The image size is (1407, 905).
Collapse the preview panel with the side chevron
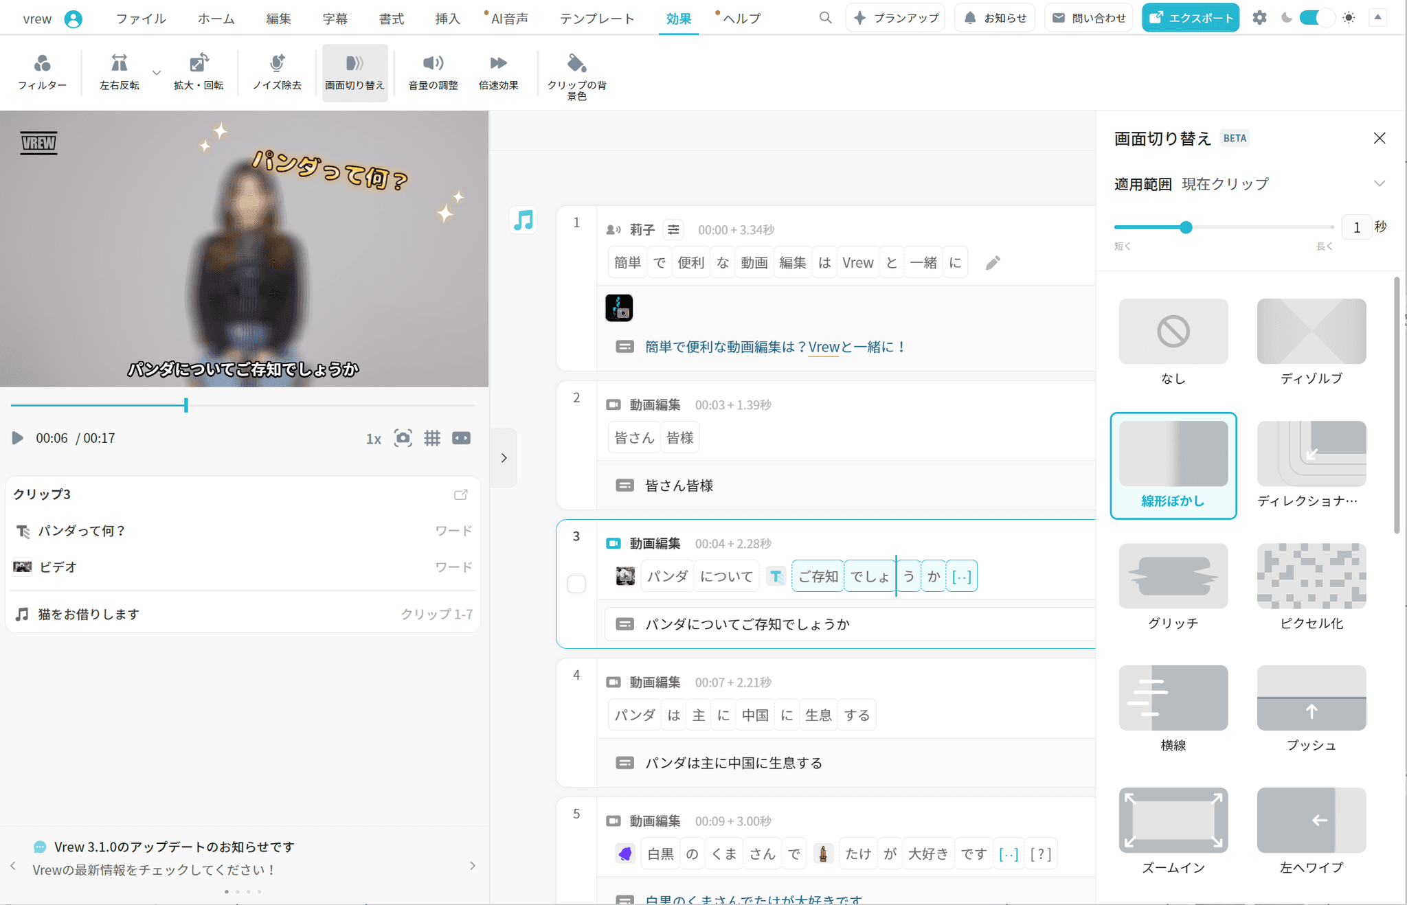click(x=504, y=458)
